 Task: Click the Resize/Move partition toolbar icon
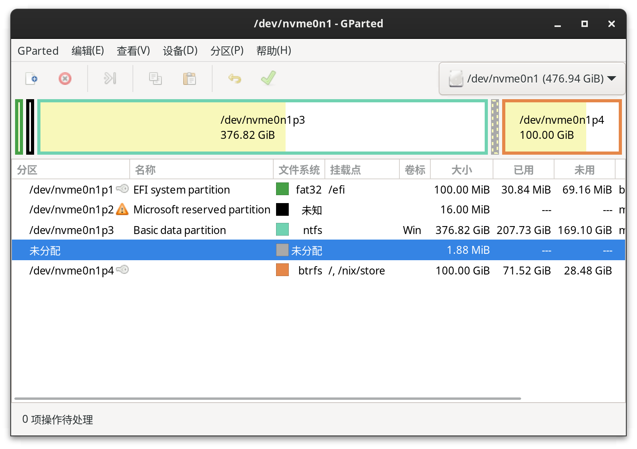[x=110, y=79]
